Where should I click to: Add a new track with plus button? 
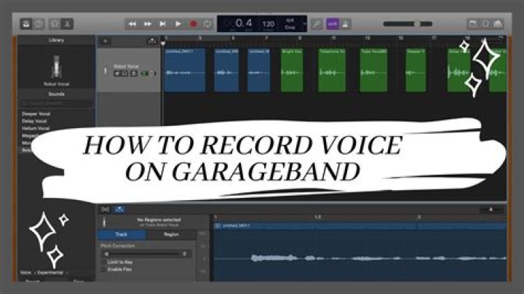(x=106, y=41)
